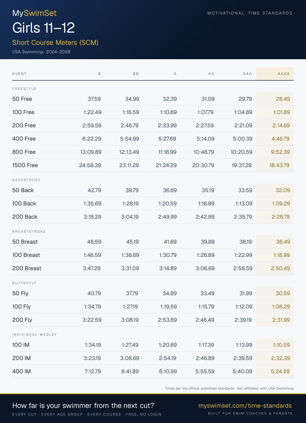Viewport: 306px width, 423px height.
Task: Open the myswimset.com/time-standards link
Action: pyautogui.click(x=245, y=406)
